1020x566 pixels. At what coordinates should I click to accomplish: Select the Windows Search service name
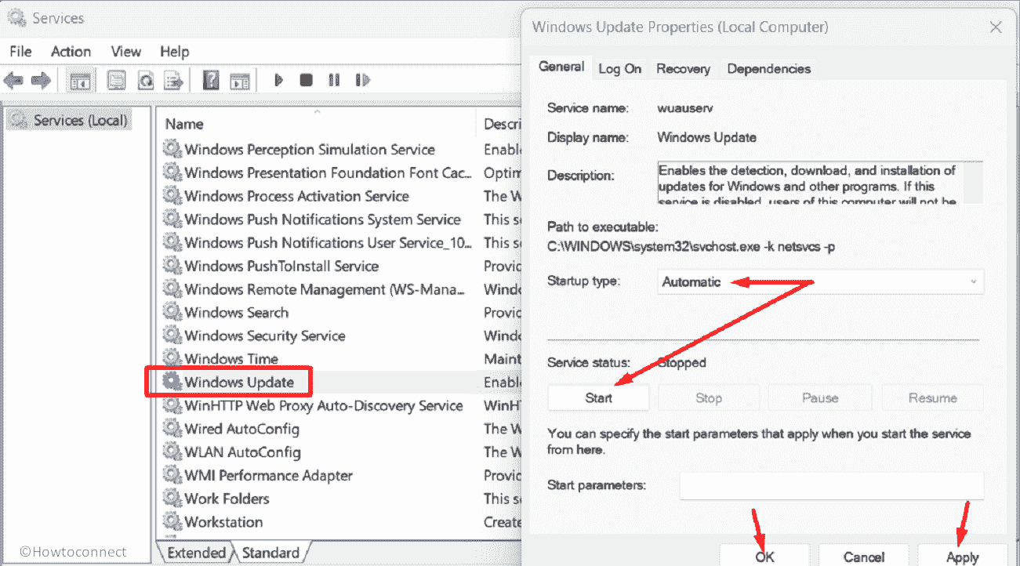(x=236, y=312)
